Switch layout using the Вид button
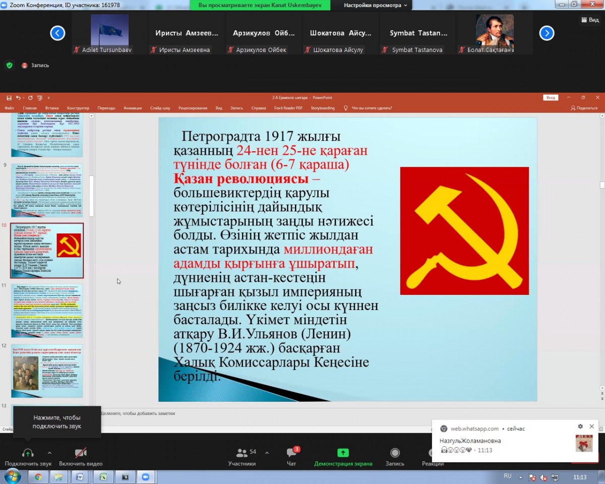605x484 pixels. [x=589, y=20]
